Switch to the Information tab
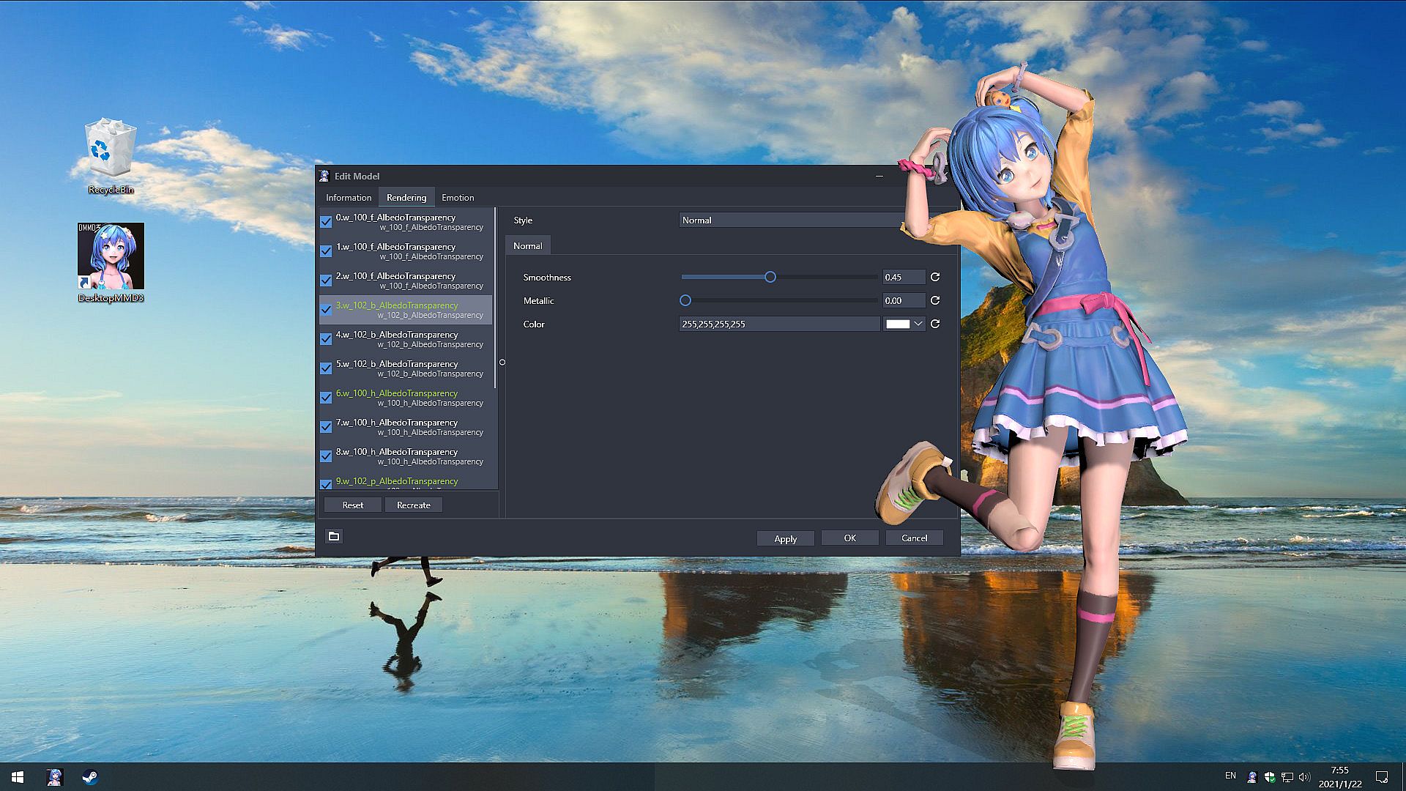The image size is (1406, 791). tap(349, 198)
